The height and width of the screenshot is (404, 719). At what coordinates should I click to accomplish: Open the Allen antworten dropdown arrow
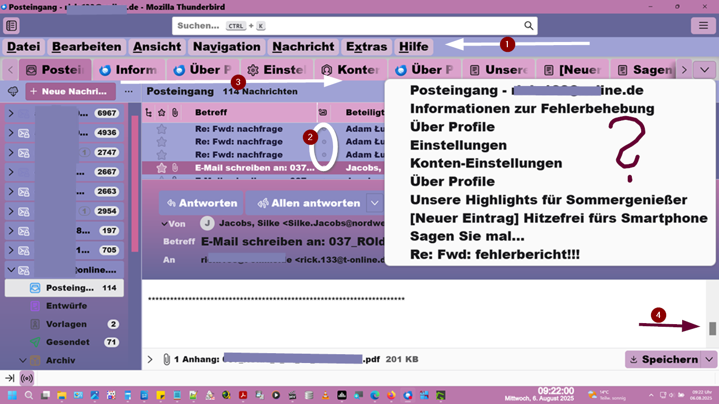click(375, 203)
